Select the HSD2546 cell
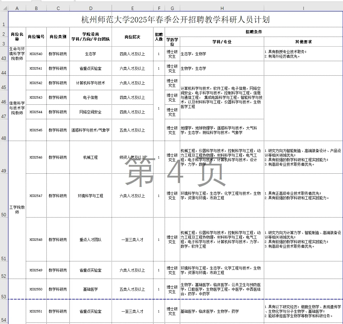 tap(36, 157)
